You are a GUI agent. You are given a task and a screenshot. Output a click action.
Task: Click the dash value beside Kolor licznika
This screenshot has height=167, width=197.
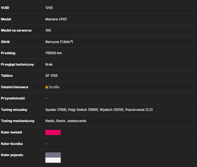[46, 144]
